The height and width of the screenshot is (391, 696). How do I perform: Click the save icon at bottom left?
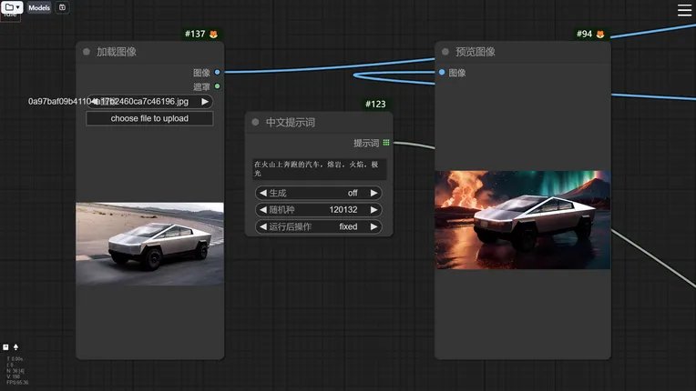(x=6, y=346)
